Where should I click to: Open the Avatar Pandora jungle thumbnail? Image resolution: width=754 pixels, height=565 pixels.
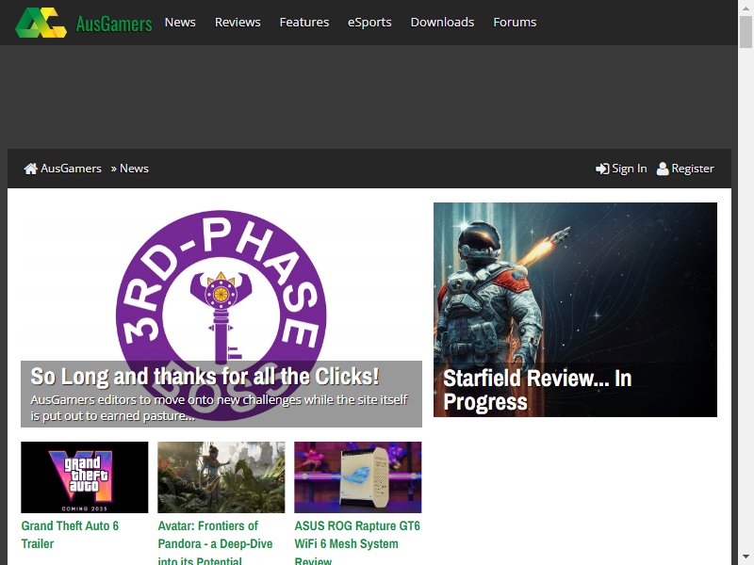pos(221,477)
